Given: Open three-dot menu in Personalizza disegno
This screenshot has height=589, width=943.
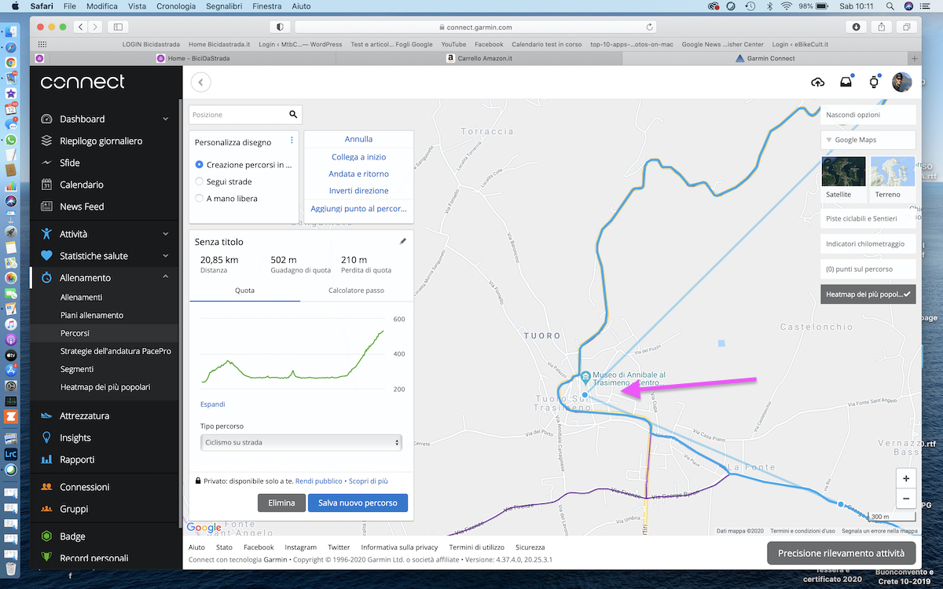Looking at the screenshot, I should coord(292,141).
